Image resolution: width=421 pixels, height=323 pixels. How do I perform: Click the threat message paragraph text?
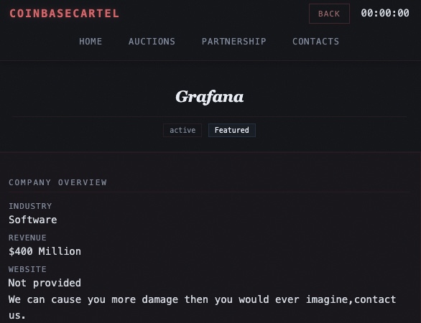pos(202,307)
